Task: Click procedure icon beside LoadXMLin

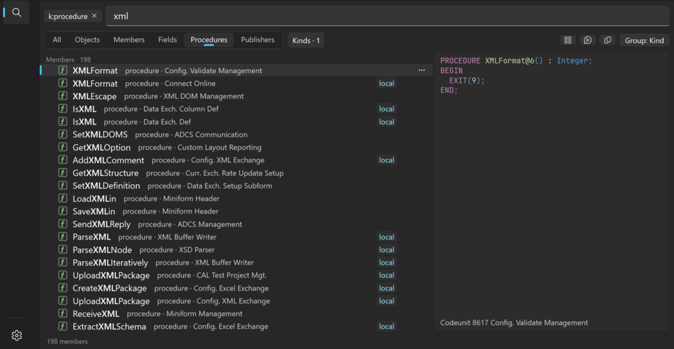Action: [63, 199]
